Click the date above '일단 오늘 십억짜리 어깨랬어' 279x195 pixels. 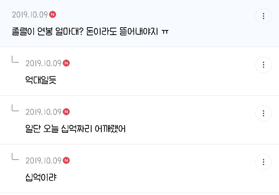pyautogui.click(x=43, y=112)
